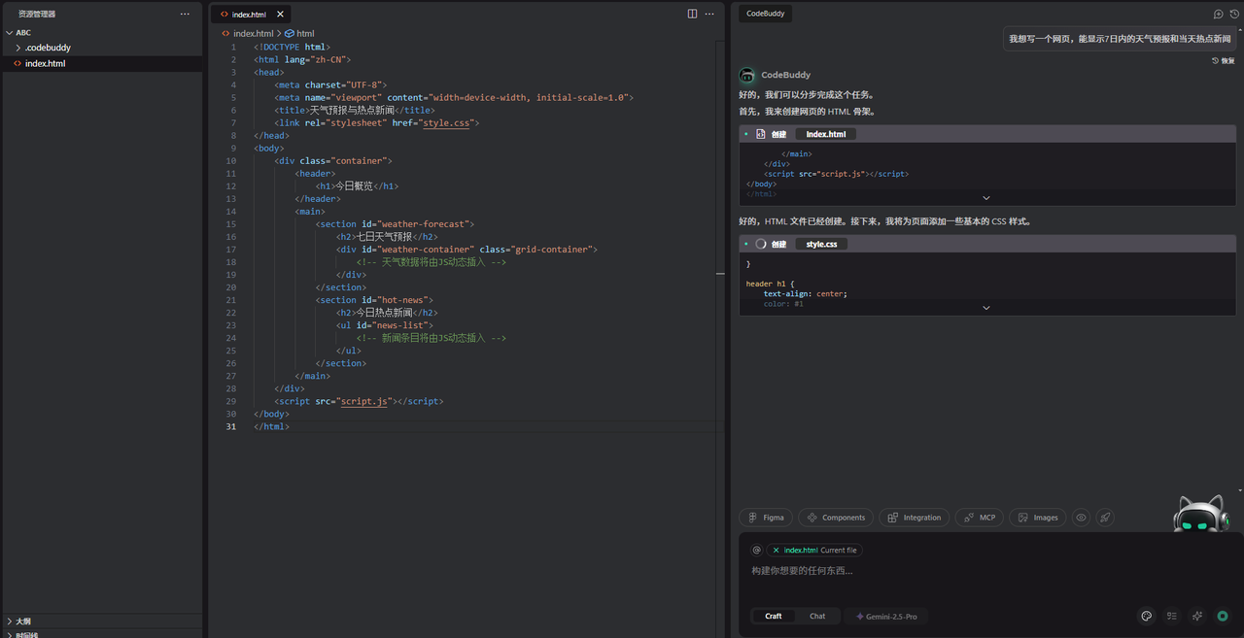Click the h1 今日概览 line

[x=357, y=186]
